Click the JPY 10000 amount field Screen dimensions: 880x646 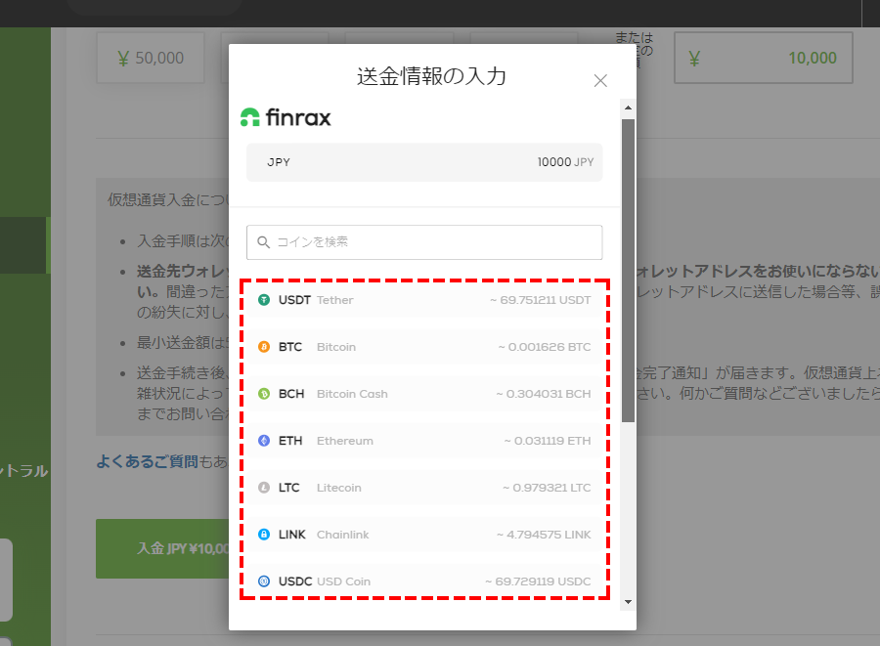coord(424,162)
